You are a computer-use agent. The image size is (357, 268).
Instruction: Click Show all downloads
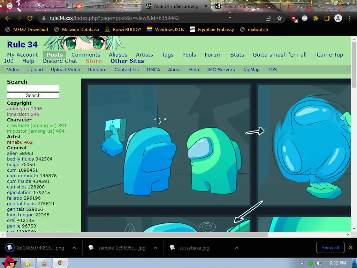331,247
